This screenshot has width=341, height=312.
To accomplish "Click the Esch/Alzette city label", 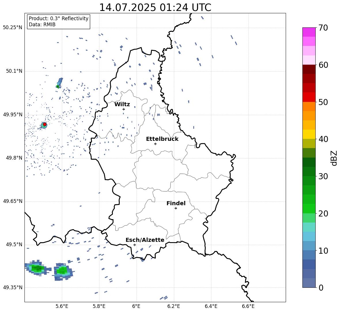I will pos(145,240).
